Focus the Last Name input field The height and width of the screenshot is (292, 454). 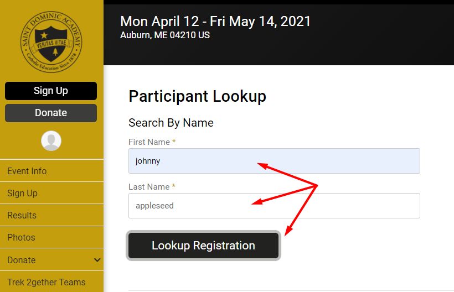point(274,206)
